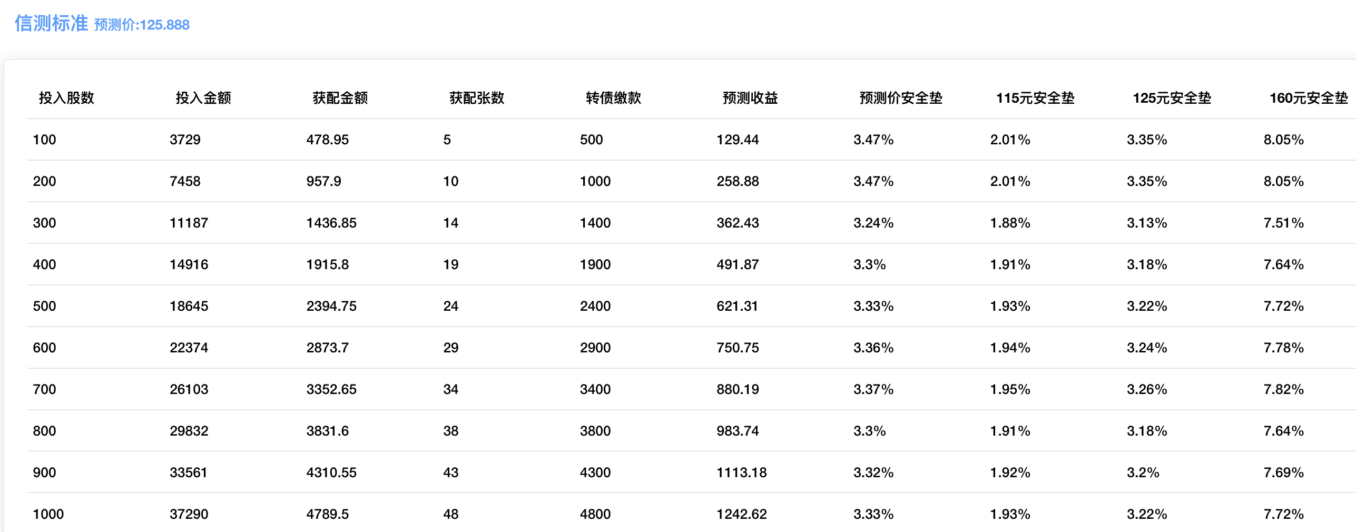
Task: Click the 预测价:125.888 label
Action: [x=142, y=25]
